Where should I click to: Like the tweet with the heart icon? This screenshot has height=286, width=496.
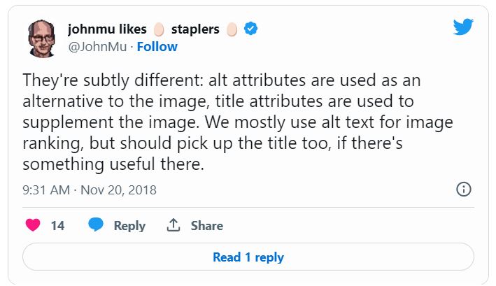pos(33,225)
